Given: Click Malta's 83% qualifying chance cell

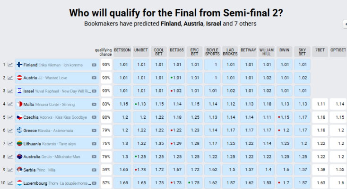Looking at the screenshot, I should (x=106, y=104).
